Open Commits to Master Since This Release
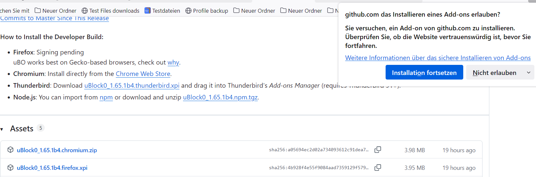This screenshot has height=177, width=536. point(54,19)
